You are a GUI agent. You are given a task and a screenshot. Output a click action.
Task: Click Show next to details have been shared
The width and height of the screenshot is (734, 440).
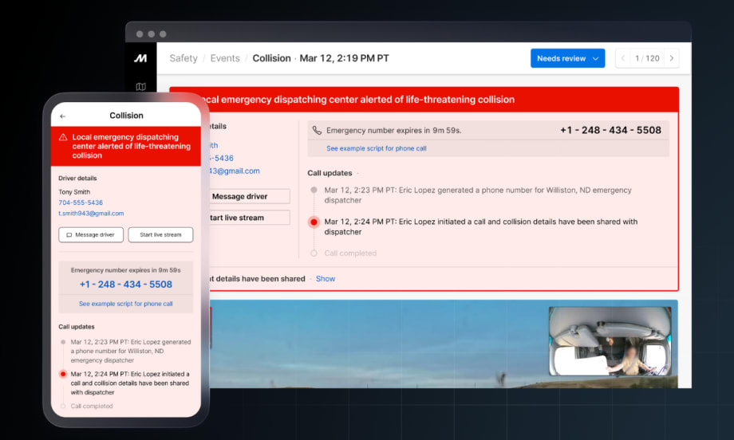tap(326, 279)
